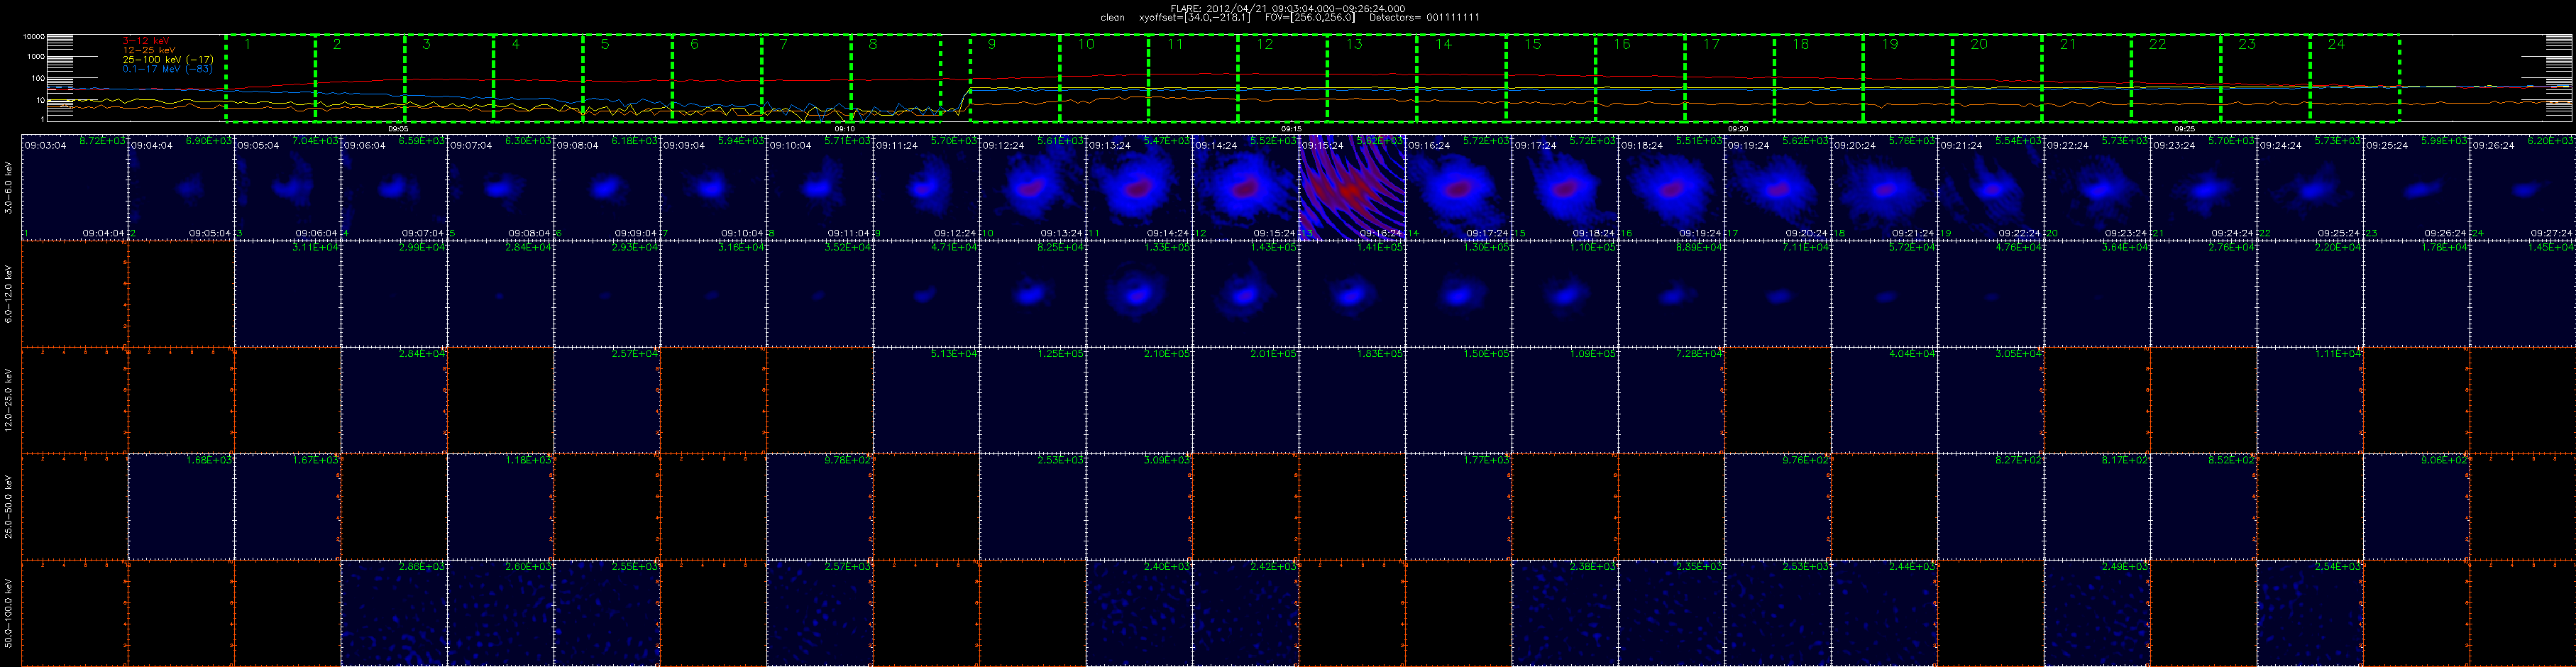Click the '12.0-25.0 keV' row label

coord(9,400)
